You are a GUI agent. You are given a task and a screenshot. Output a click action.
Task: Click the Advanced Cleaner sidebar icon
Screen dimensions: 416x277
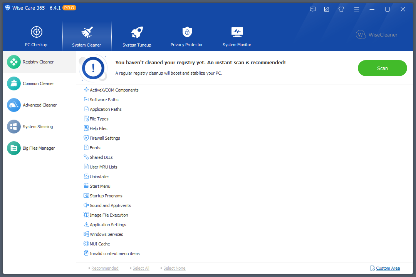(14, 105)
